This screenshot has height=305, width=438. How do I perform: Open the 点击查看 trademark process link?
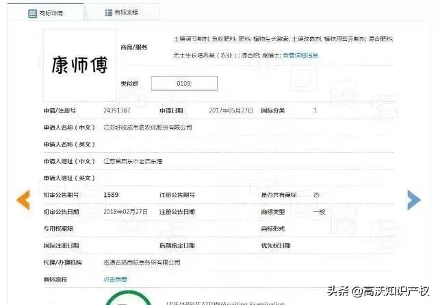point(116,279)
